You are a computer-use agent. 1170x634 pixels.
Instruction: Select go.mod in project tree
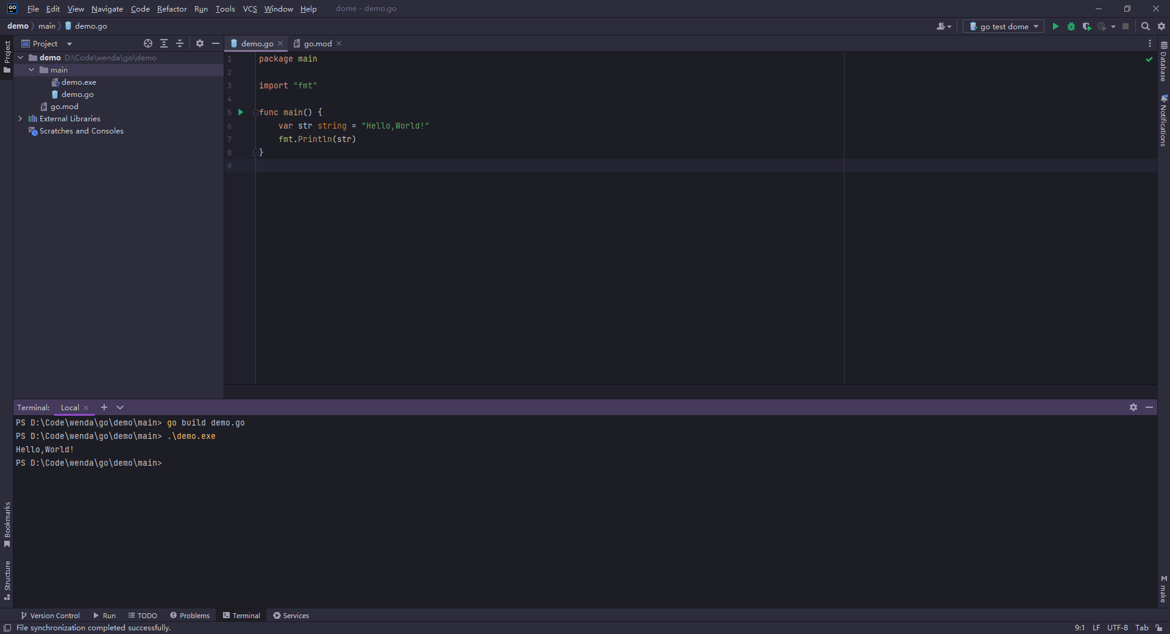pos(64,107)
